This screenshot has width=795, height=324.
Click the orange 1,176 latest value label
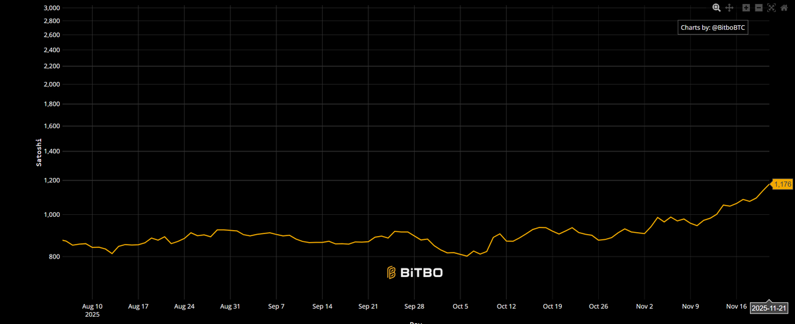tap(783, 184)
